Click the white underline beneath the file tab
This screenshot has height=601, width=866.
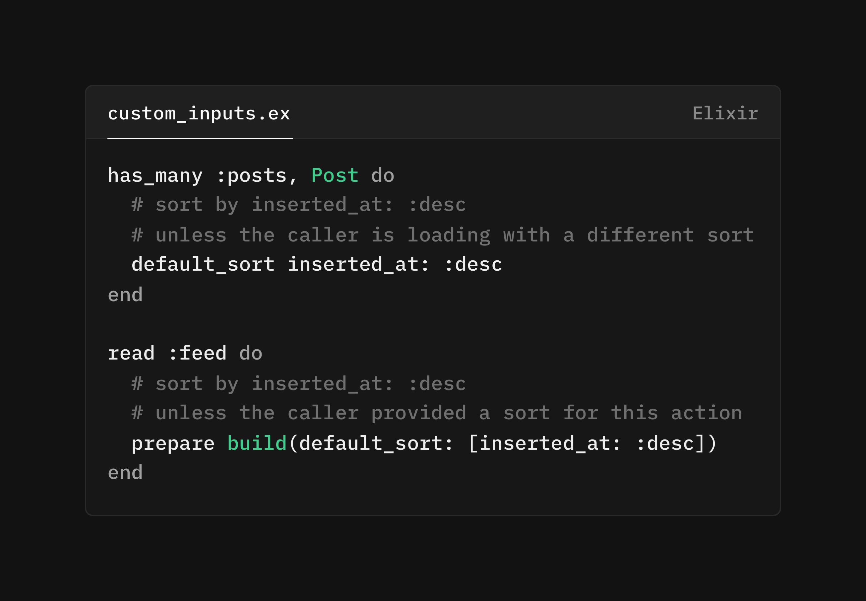click(x=200, y=139)
